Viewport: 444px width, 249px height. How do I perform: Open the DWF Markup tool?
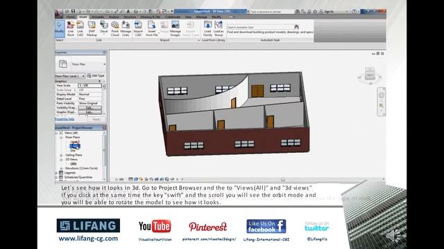pos(92,29)
